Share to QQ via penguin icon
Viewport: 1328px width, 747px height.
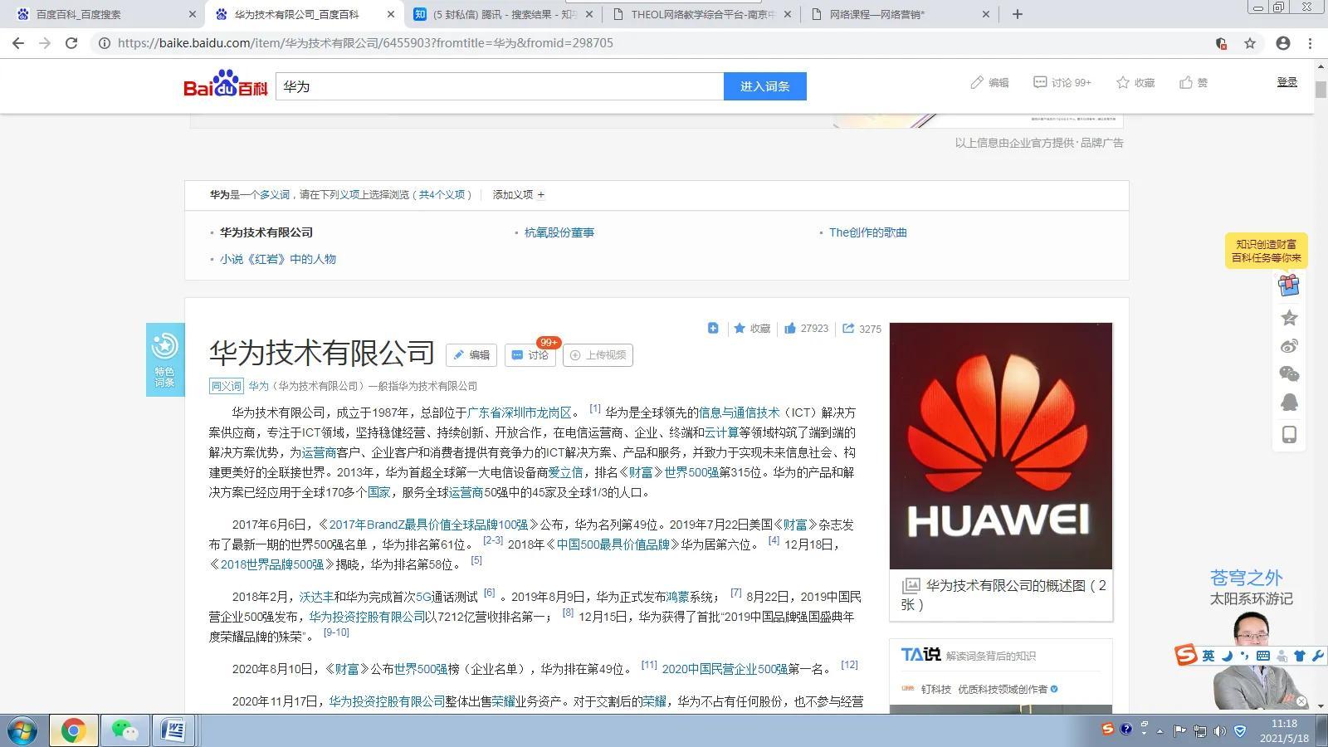click(1289, 403)
